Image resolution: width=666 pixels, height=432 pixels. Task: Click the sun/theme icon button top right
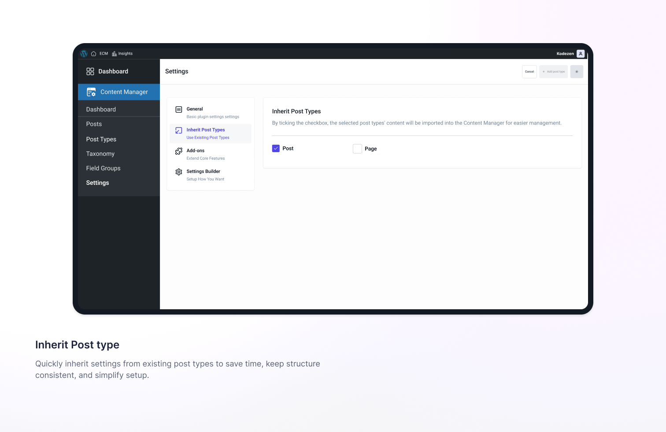[577, 71]
